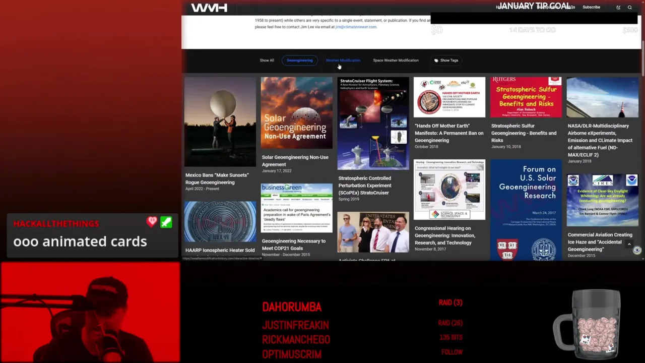Open the businessGreen article thumbnail
Screen dimensions: 645x363
[297, 208]
